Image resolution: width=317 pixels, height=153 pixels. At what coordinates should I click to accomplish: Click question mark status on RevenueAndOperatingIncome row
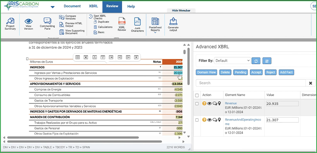click(204, 120)
